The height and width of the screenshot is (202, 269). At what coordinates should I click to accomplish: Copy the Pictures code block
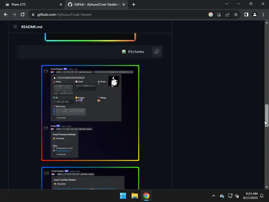click(x=157, y=52)
